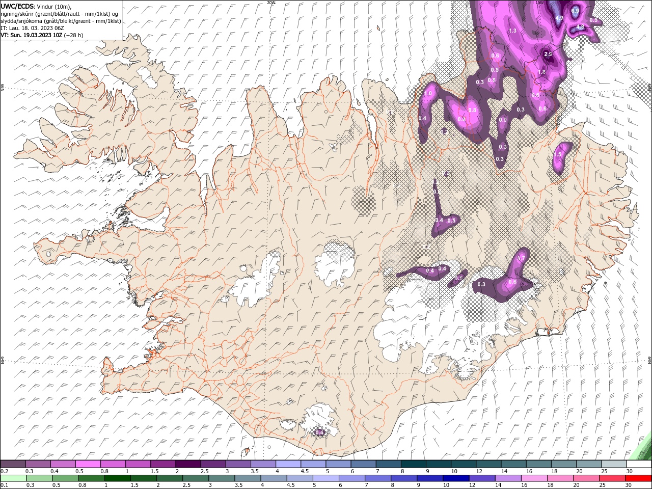Click the 4.8 precipitation value label
This screenshot has width=652, height=489.
[x=580, y=26]
